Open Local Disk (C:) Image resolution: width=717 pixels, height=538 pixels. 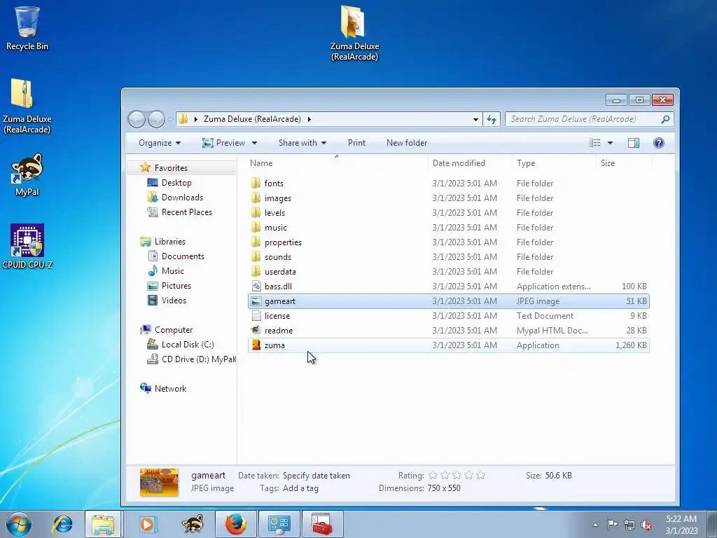click(x=188, y=345)
